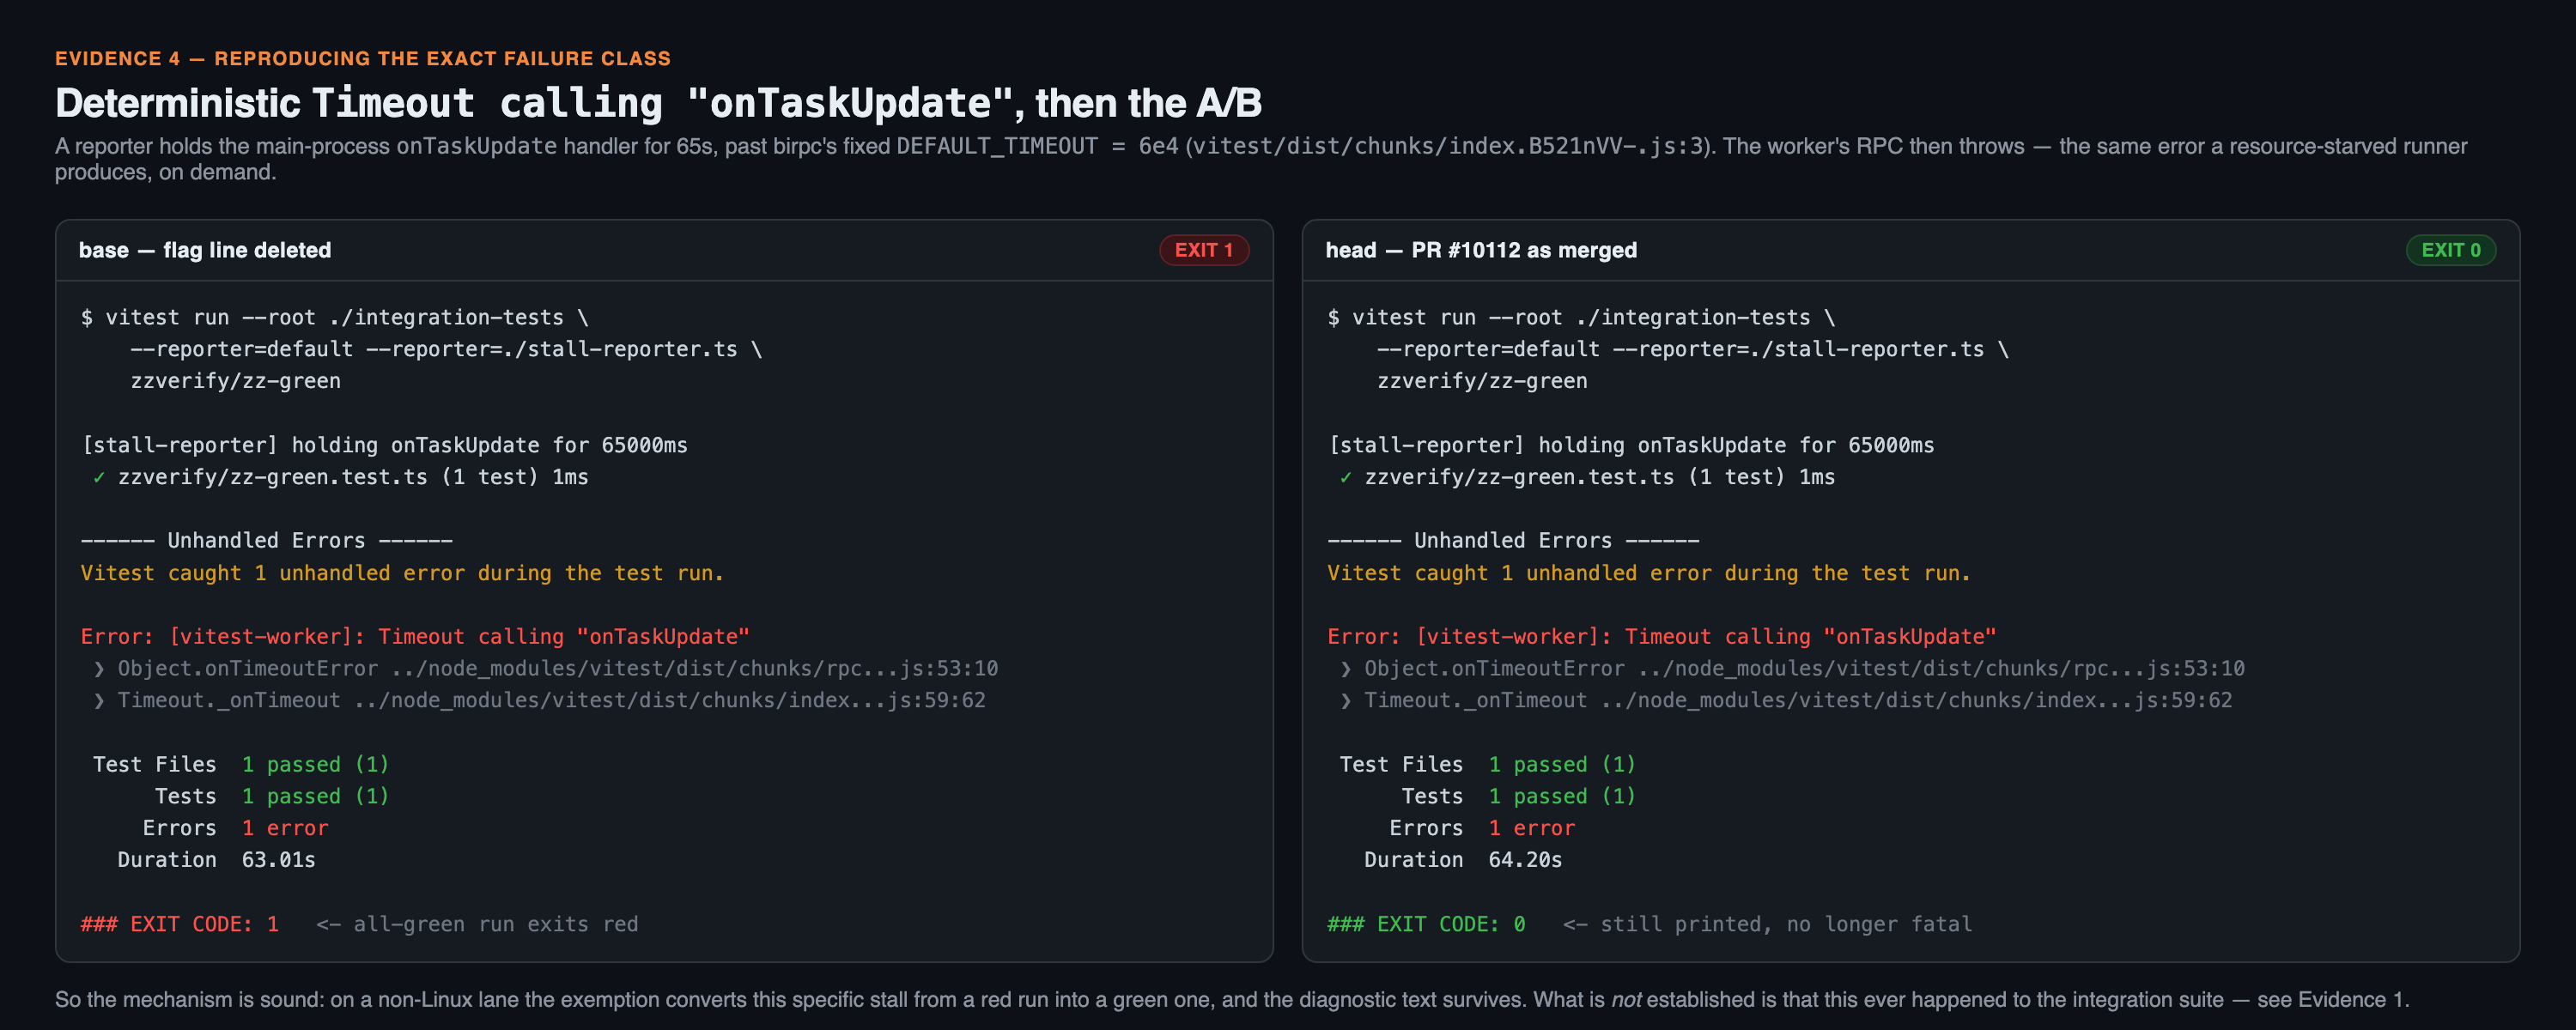
Task: Click the "Object.onTimeoutError" stack frame in base panel
Action: pyautogui.click(x=558, y=668)
